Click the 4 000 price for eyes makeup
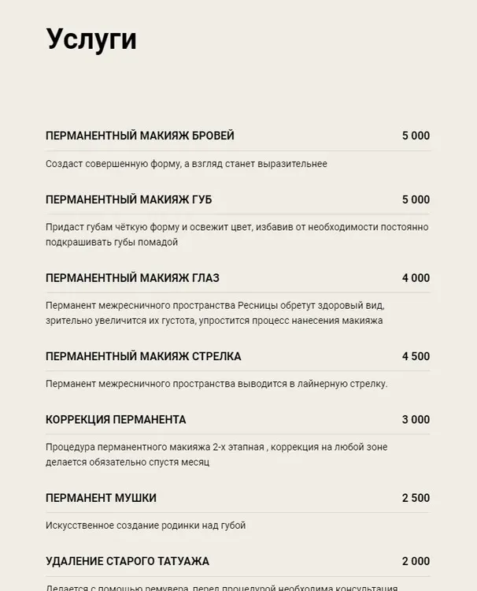This screenshot has height=591, width=477. [416, 278]
